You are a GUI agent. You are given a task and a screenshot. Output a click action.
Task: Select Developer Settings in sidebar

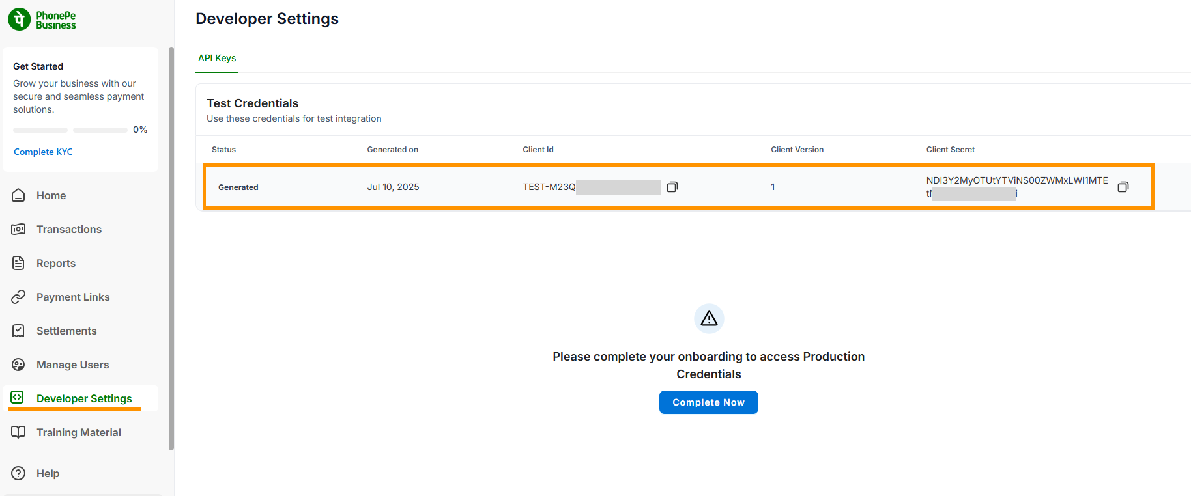(x=81, y=398)
